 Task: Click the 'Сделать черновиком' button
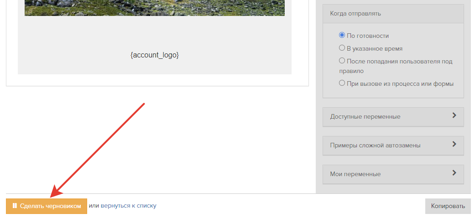(x=47, y=206)
